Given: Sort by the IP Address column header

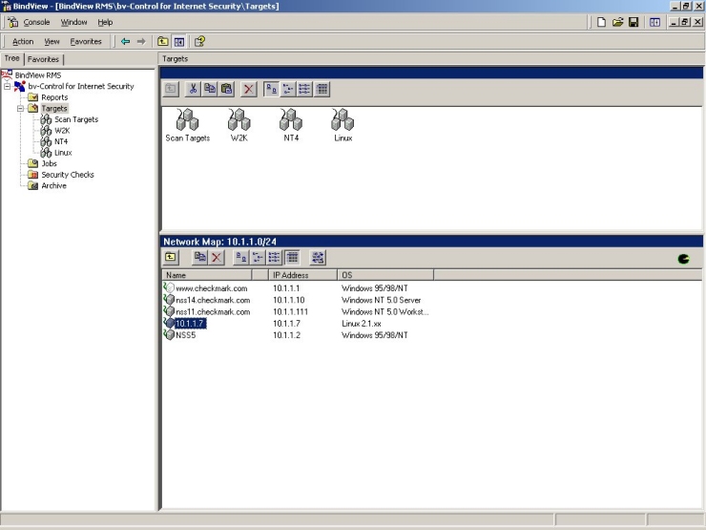Looking at the screenshot, I should pos(302,275).
